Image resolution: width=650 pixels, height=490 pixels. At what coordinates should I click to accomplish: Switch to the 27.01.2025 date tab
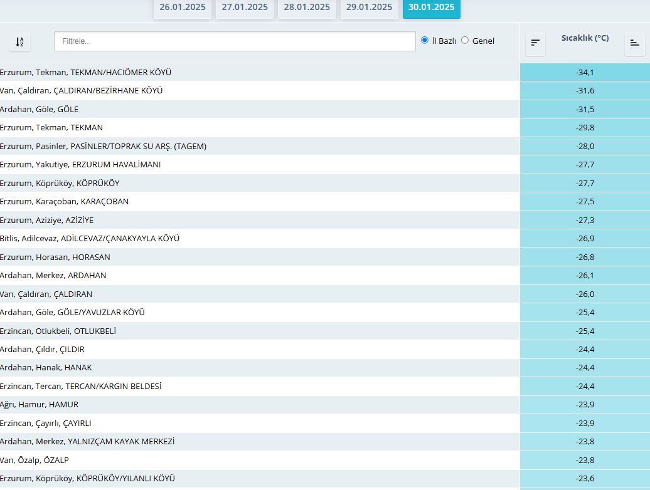pyautogui.click(x=245, y=8)
